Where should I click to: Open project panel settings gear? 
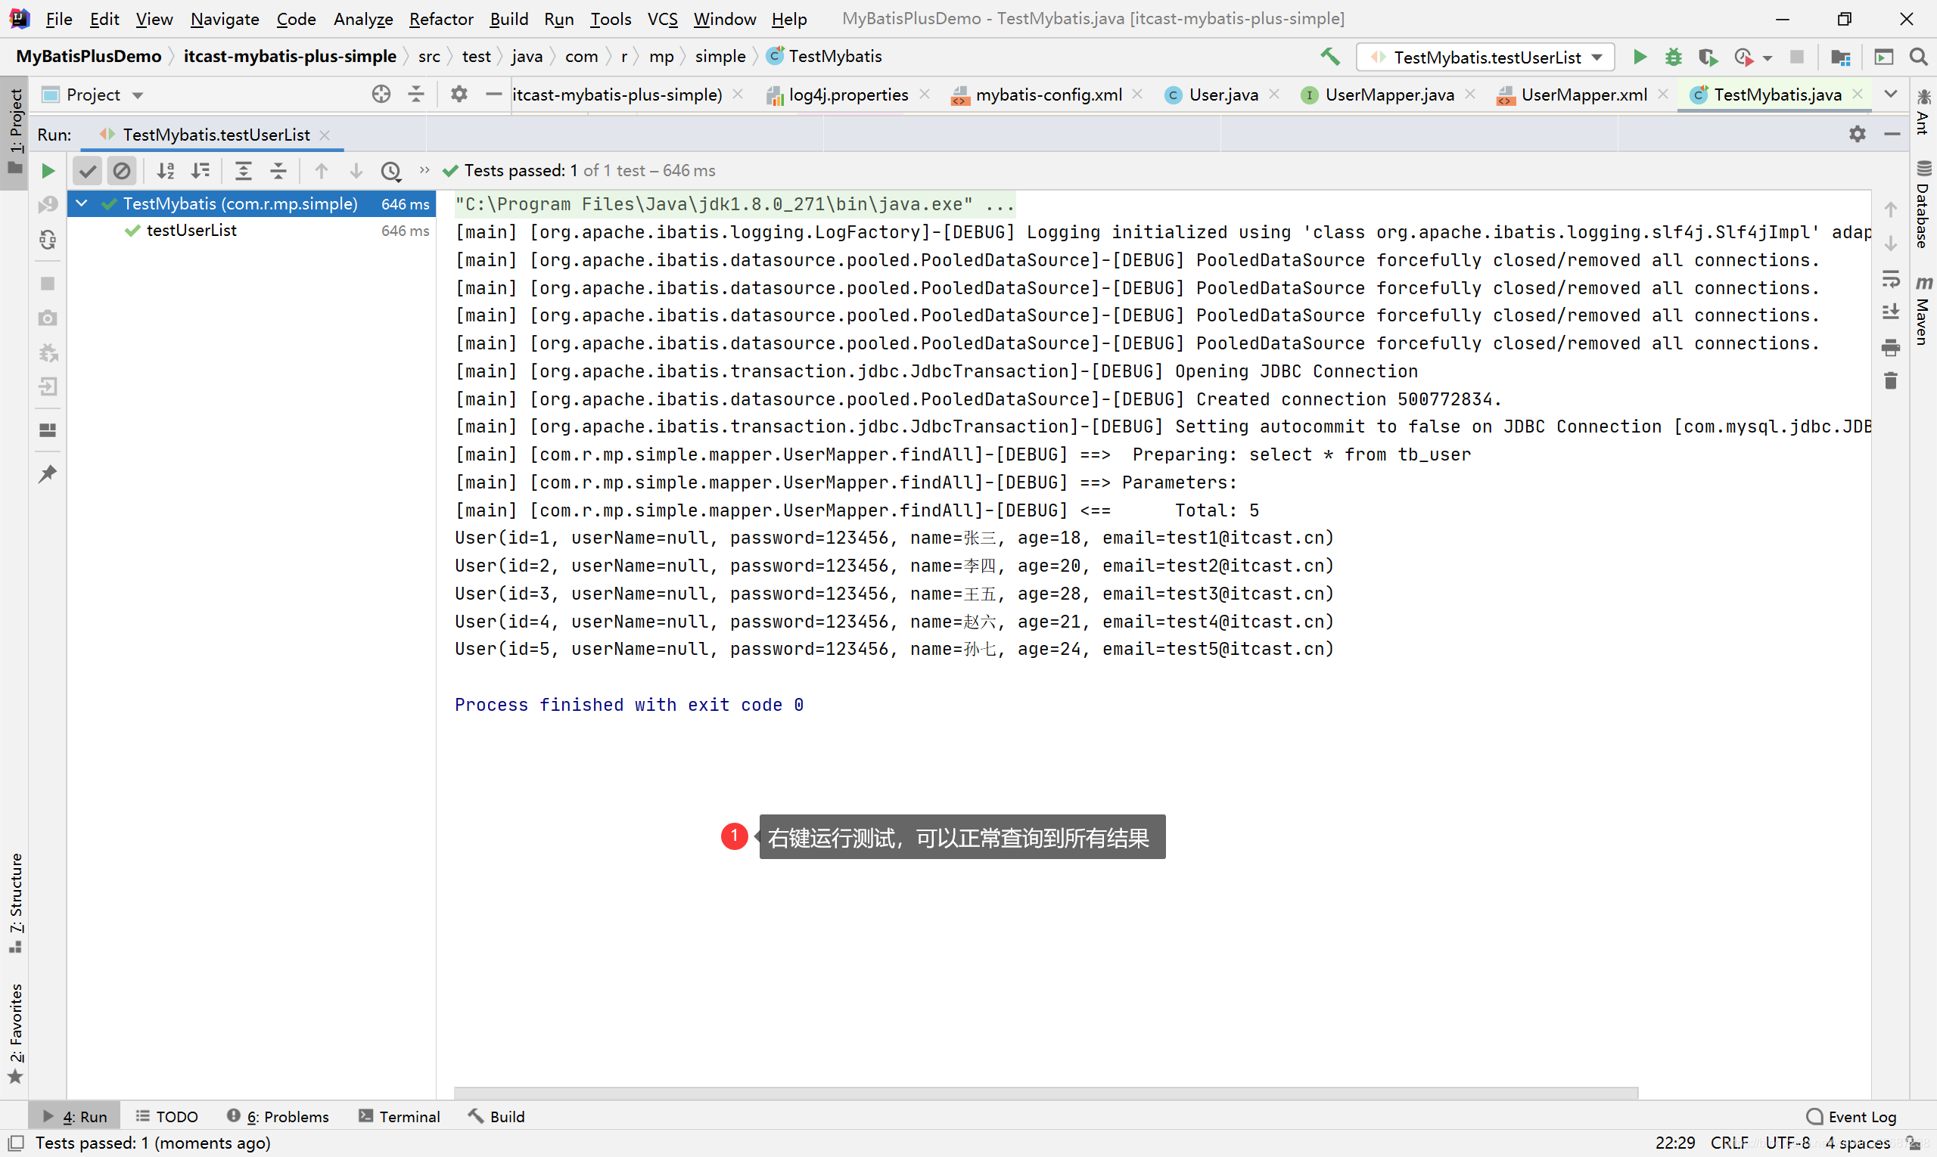point(459,95)
